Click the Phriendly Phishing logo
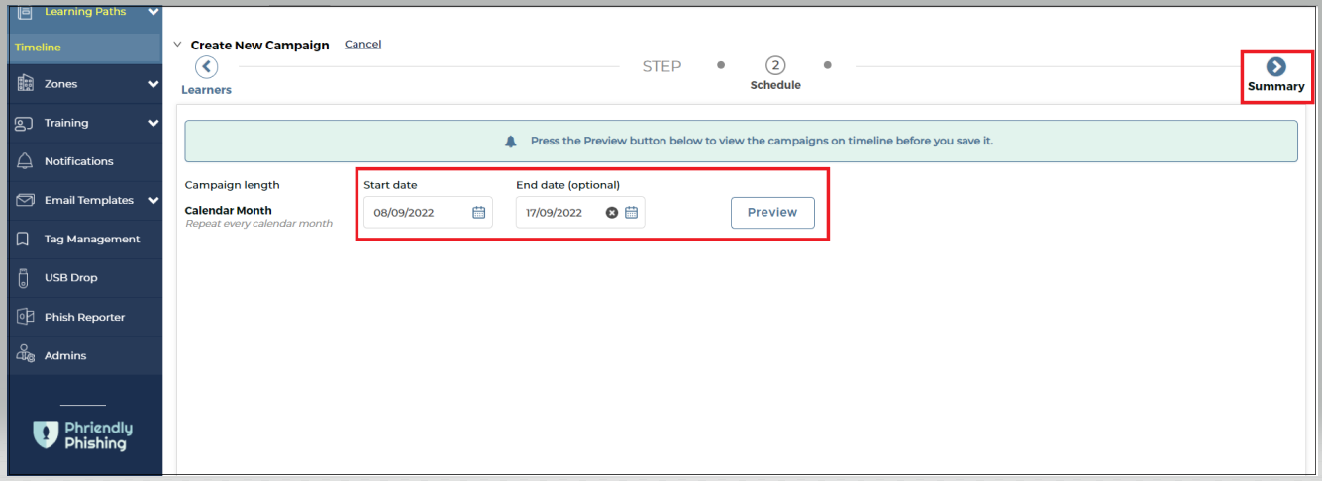Image resolution: width=1322 pixels, height=481 pixels. coord(82,434)
